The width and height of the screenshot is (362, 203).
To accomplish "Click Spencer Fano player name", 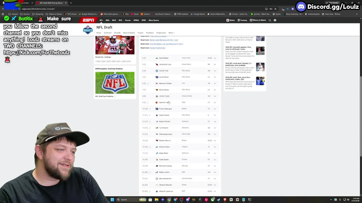I will tap(164, 102).
